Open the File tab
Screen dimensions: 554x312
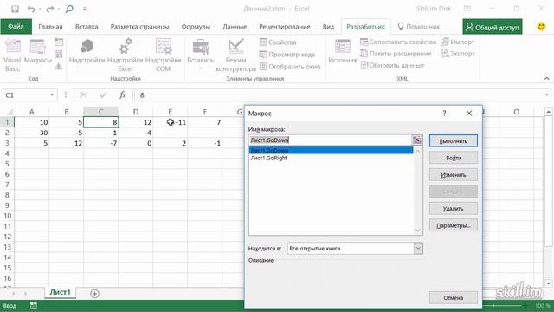click(x=16, y=27)
